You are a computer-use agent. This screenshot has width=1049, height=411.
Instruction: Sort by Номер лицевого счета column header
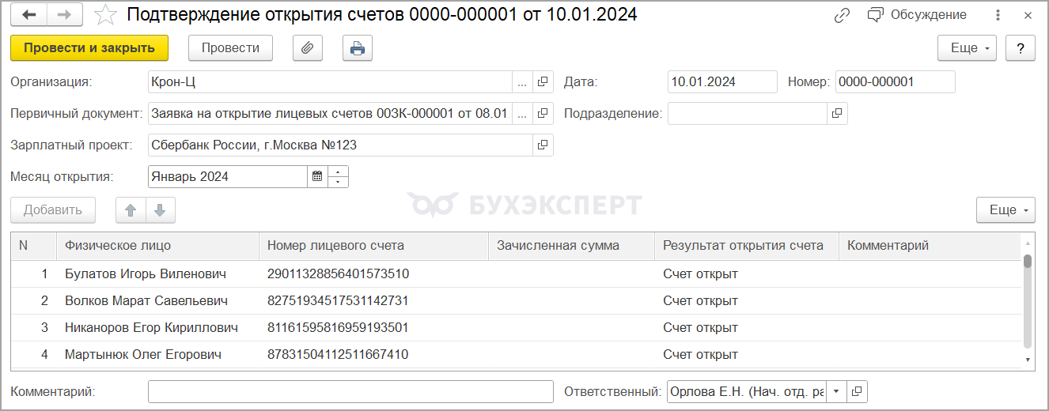tap(373, 246)
